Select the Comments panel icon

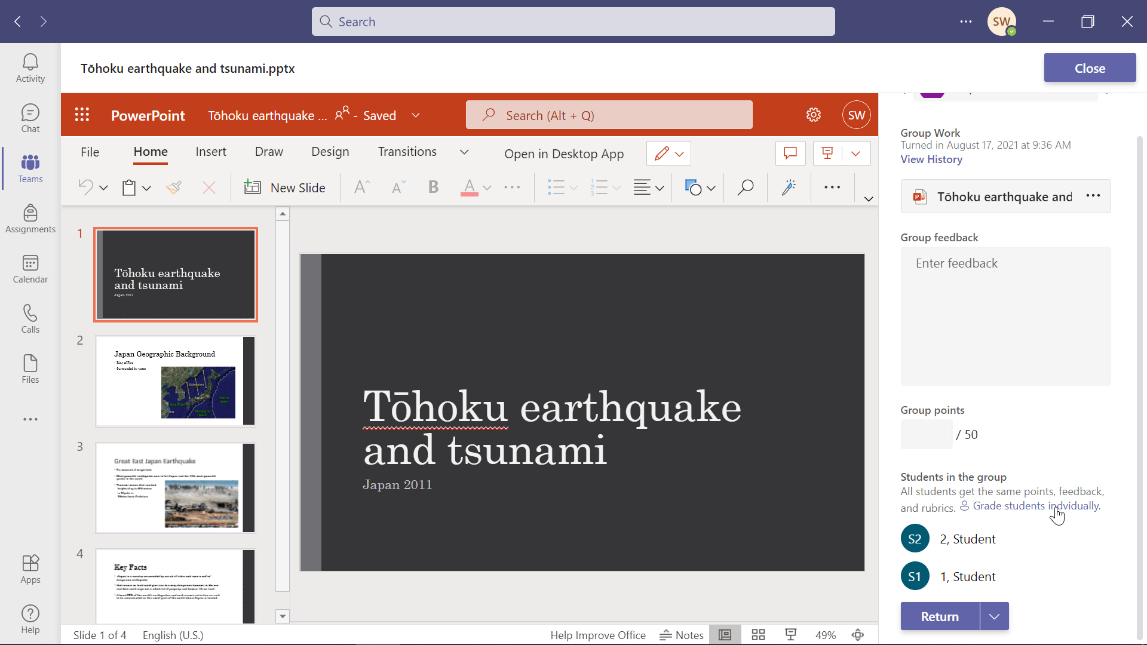click(790, 153)
